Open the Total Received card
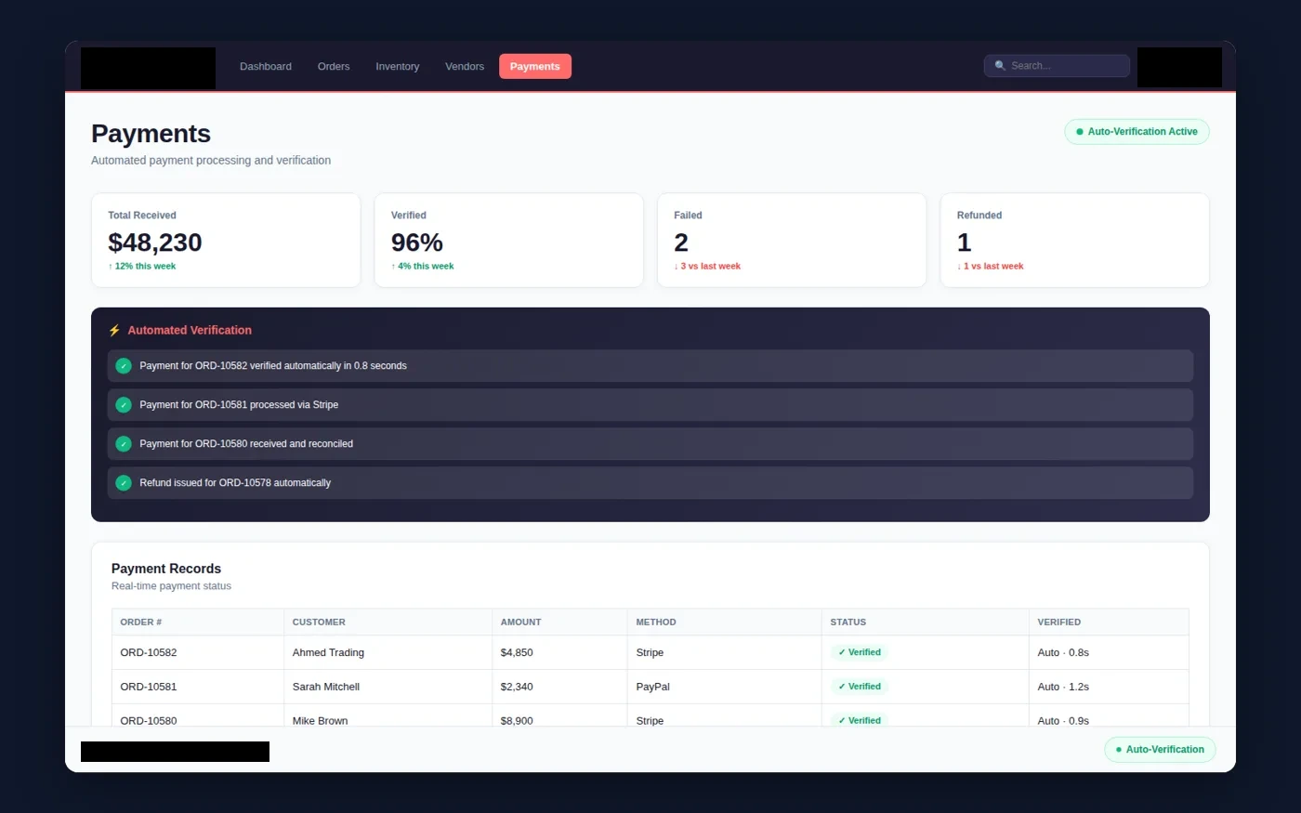 point(226,241)
